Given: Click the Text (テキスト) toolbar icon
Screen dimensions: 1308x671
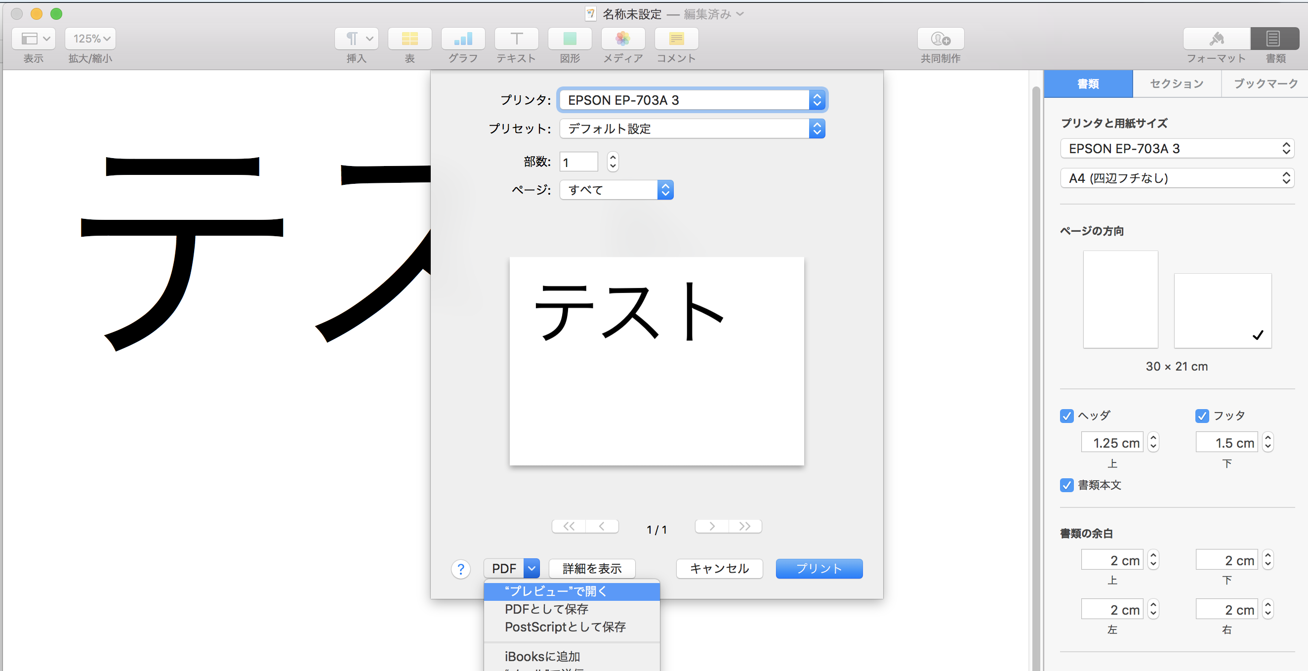Looking at the screenshot, I should pos(516,39).
